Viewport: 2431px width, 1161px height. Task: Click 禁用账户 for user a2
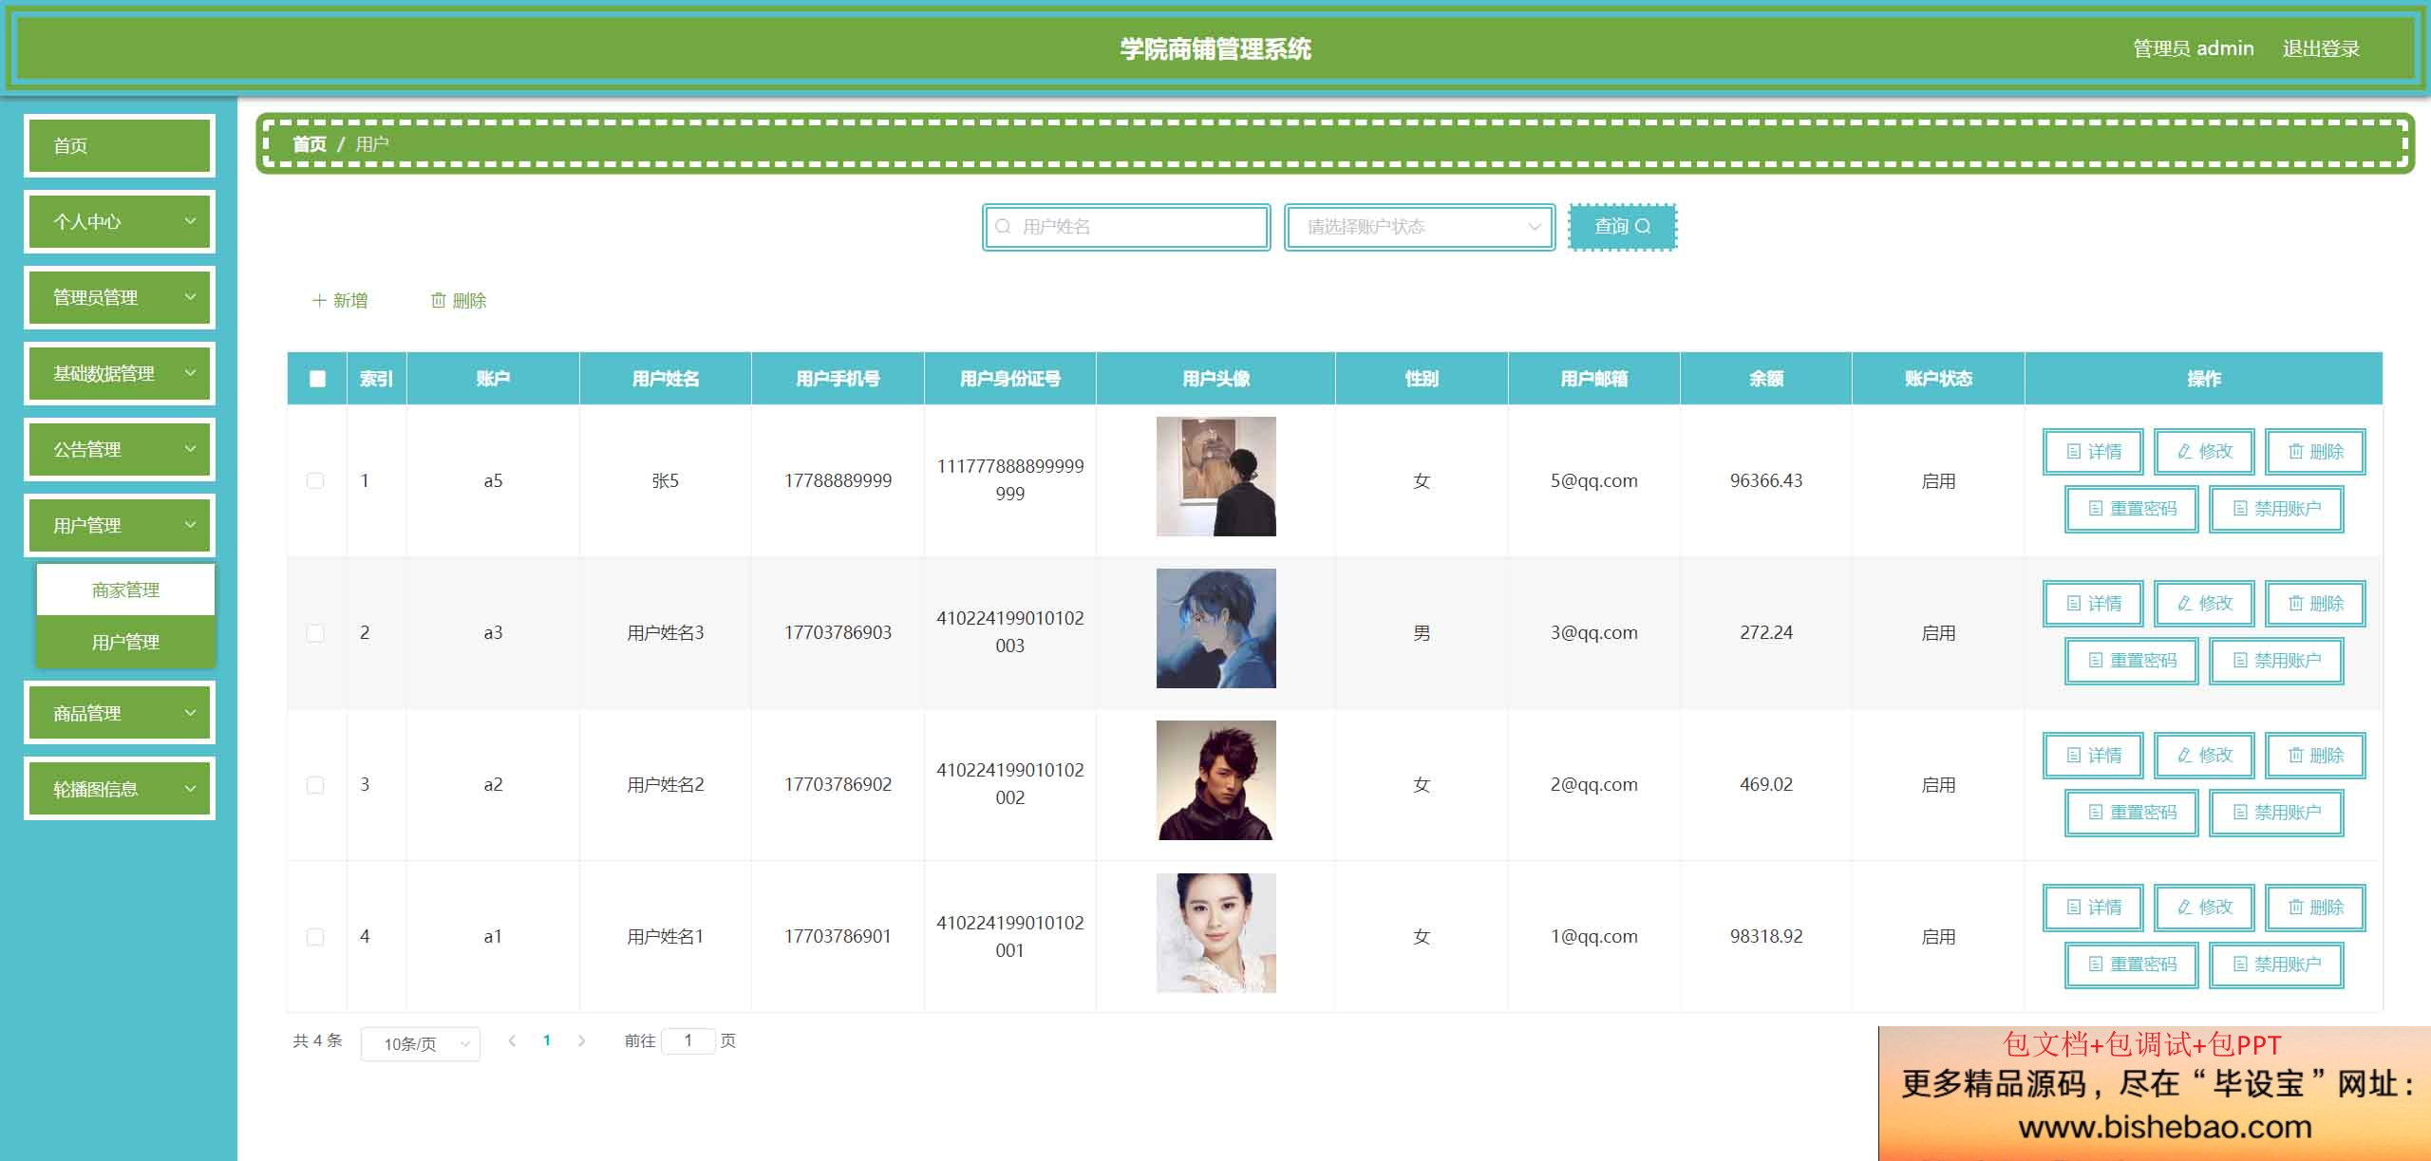point(2276,813)
